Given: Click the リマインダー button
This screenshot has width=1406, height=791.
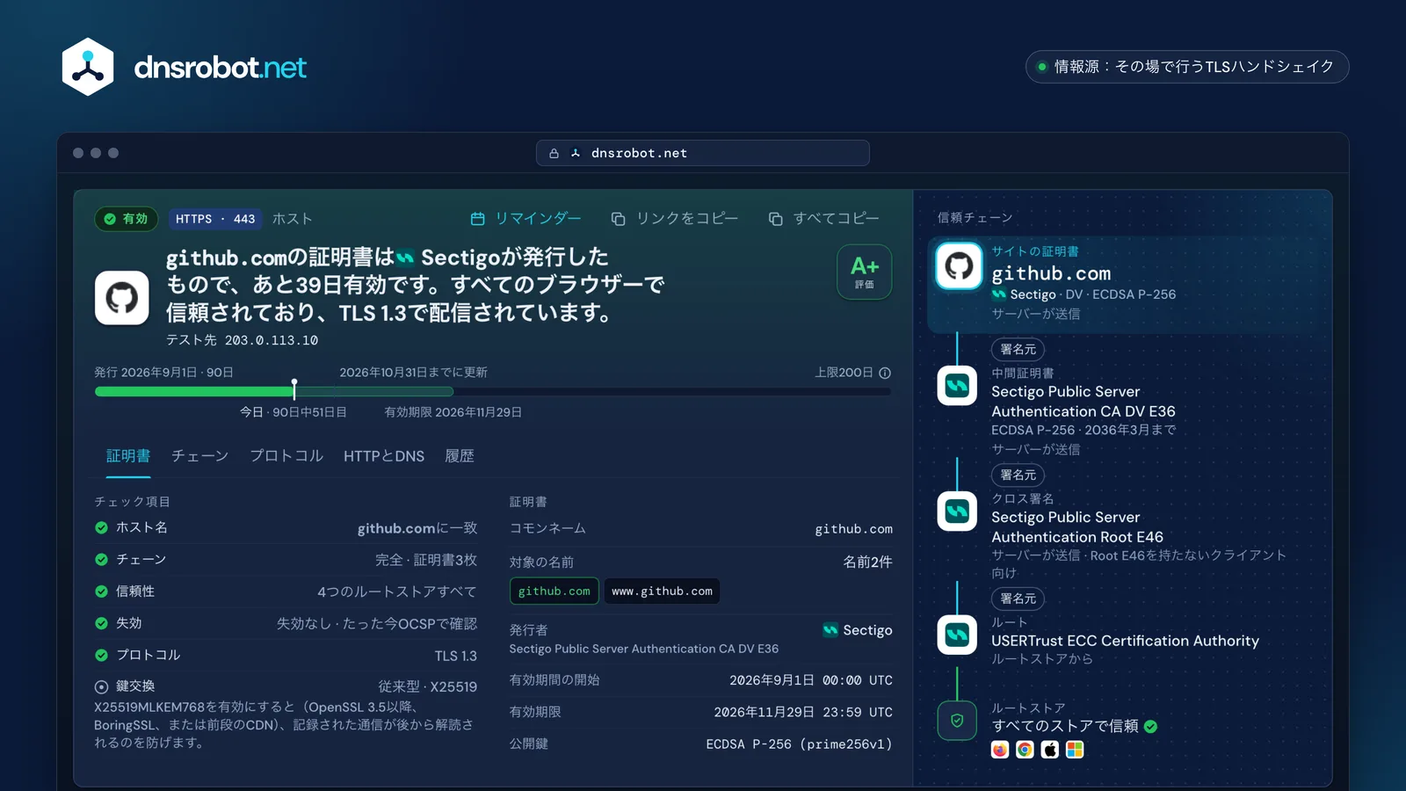Looking at the screenshot, I should point(526,219).
